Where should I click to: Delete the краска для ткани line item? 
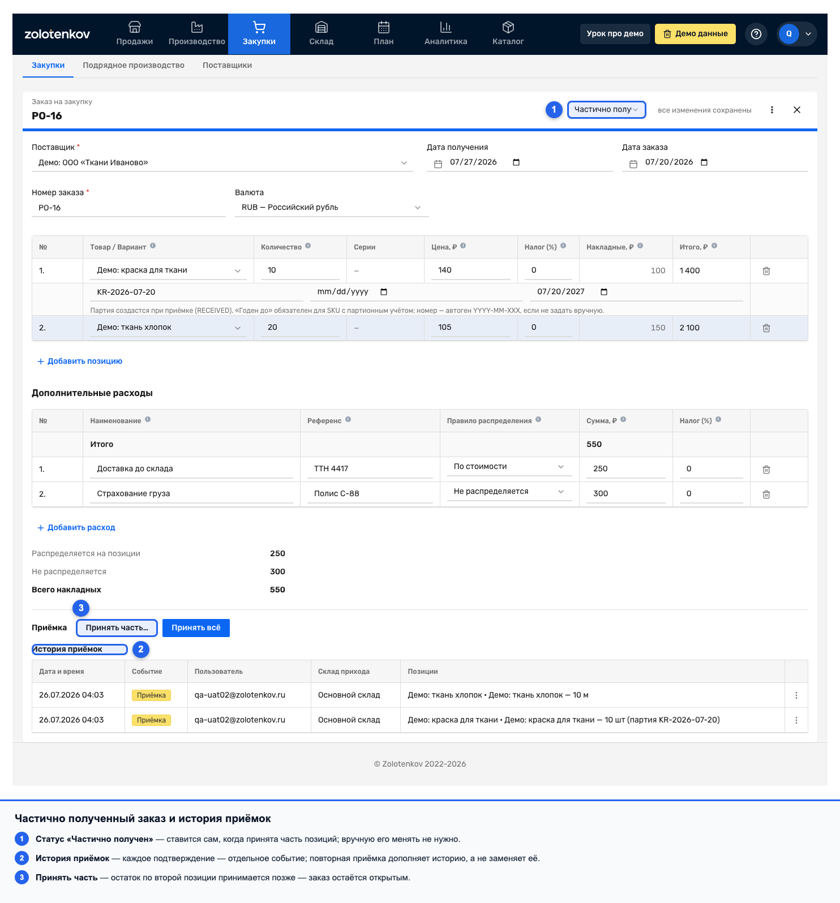pyautogui.click(x=766, y=271)
